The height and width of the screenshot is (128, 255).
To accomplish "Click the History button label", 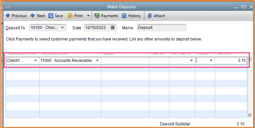I will 135,16.
